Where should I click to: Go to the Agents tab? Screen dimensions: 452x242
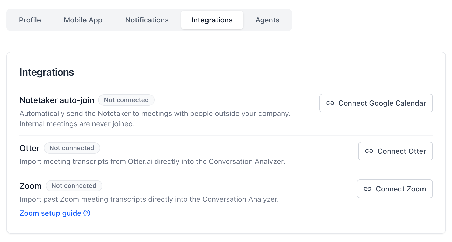click(267, 20)
